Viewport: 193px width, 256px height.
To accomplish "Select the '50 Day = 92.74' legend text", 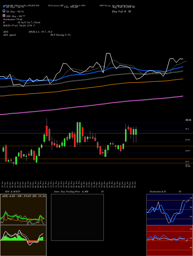I will pyautogui.click(x=15, y=11).
